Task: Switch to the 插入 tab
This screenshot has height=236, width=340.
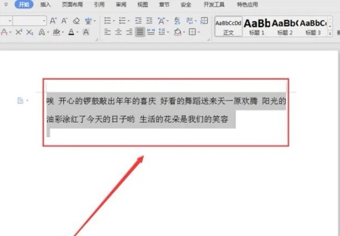Action: coord(46,4)
